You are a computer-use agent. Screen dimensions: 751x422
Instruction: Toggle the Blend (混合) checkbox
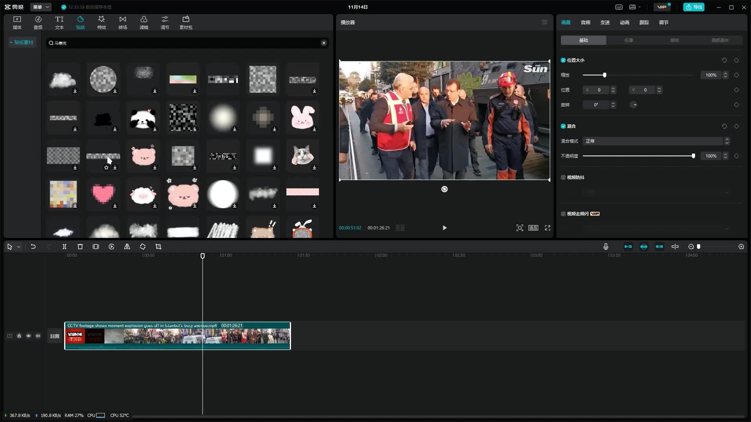[x=563, y=126]
